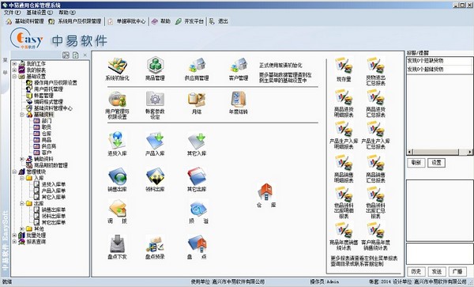Click the 发送 button
Viewport: 474px width, 287px height.
[437, 271]
